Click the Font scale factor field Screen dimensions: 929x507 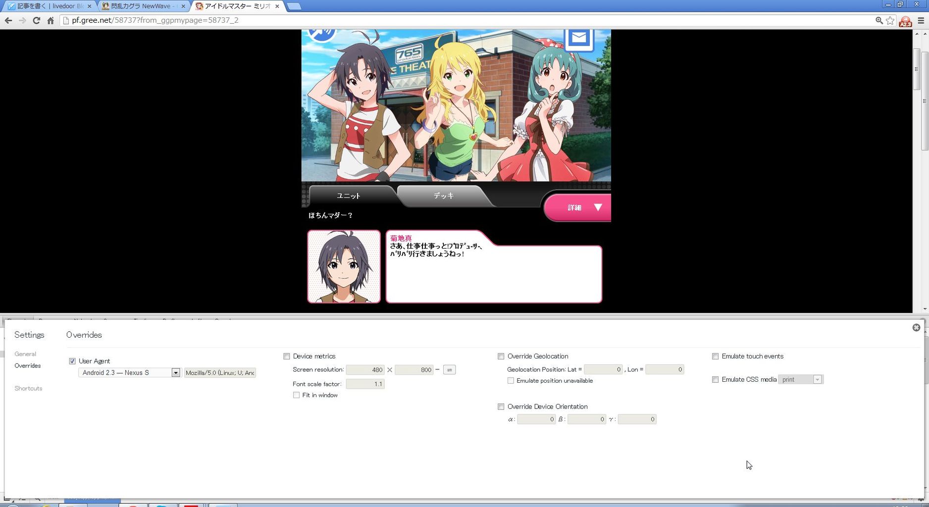[365, 384]
